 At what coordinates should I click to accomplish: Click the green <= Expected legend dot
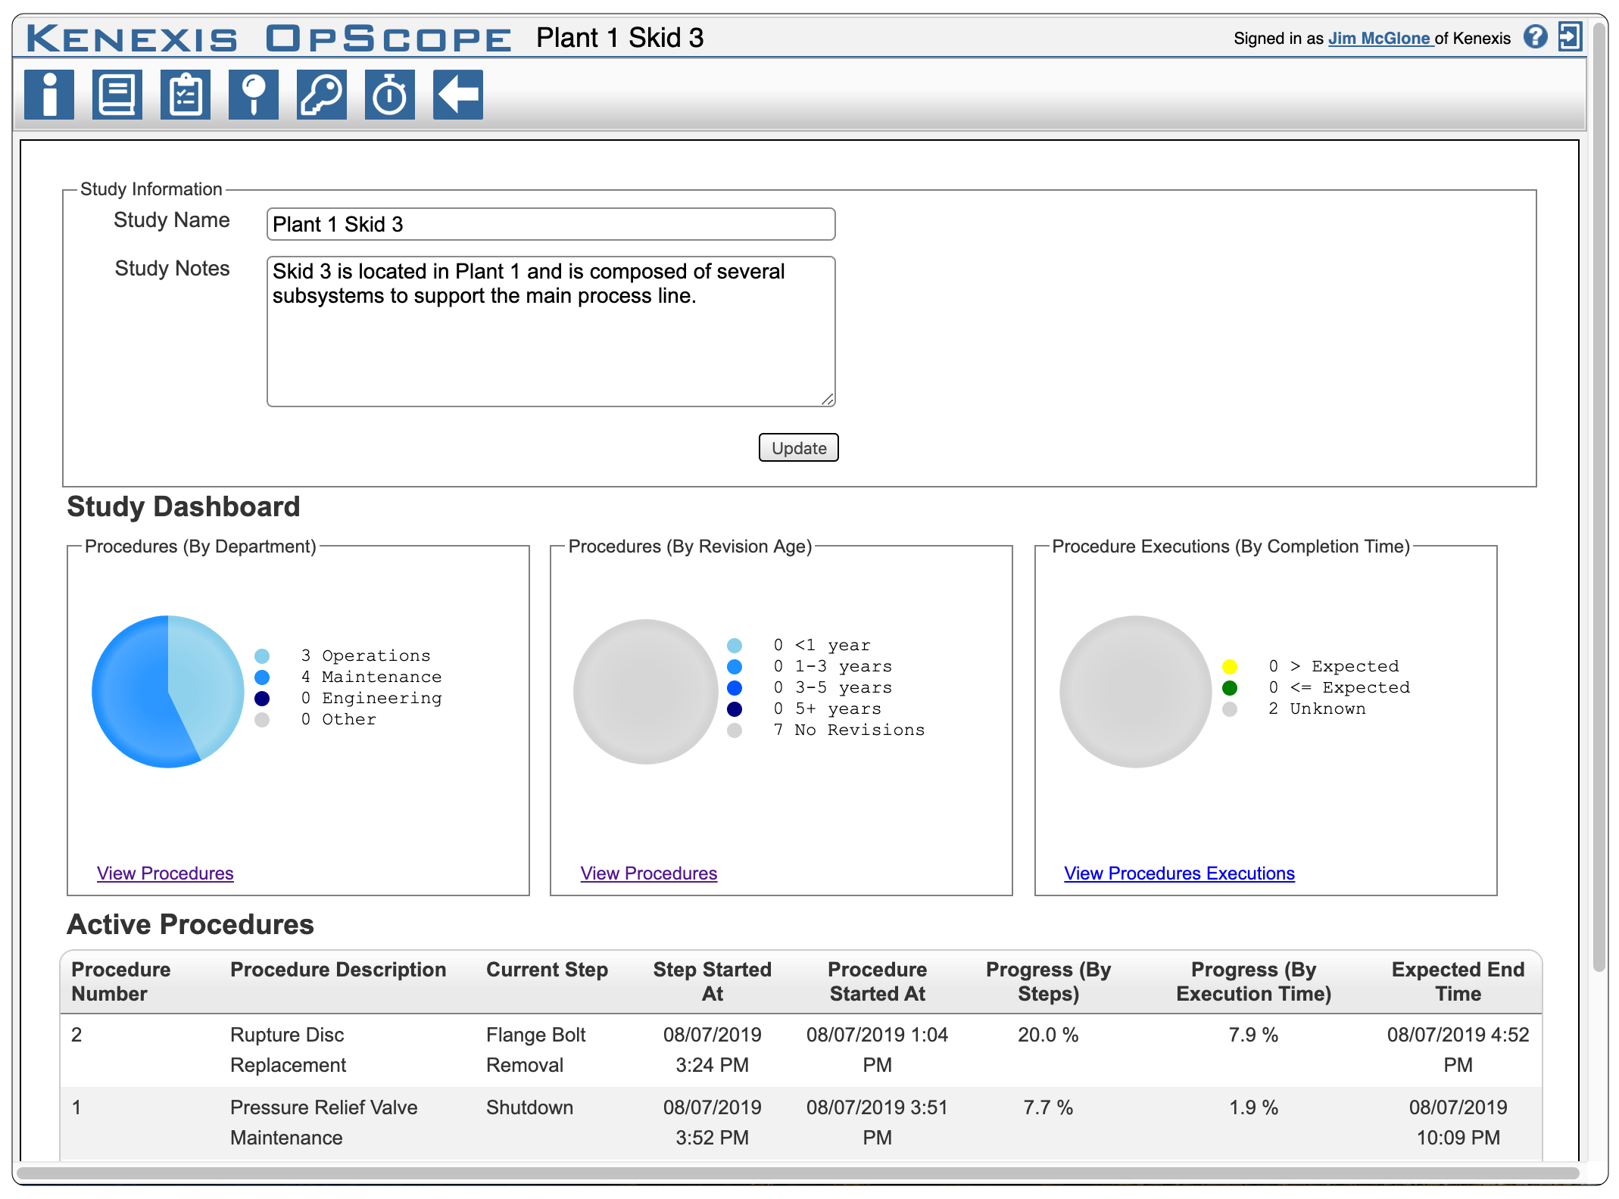tap(1230, 688)
